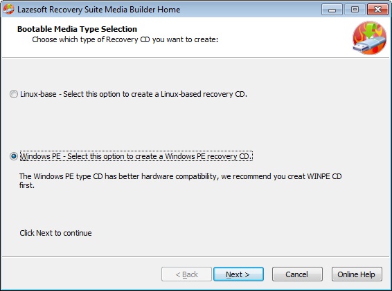Cancel the media builder wizard
The image size is (392, 291).
coord(297,274)
